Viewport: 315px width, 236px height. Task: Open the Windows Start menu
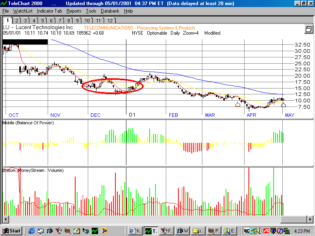[12, 231]
